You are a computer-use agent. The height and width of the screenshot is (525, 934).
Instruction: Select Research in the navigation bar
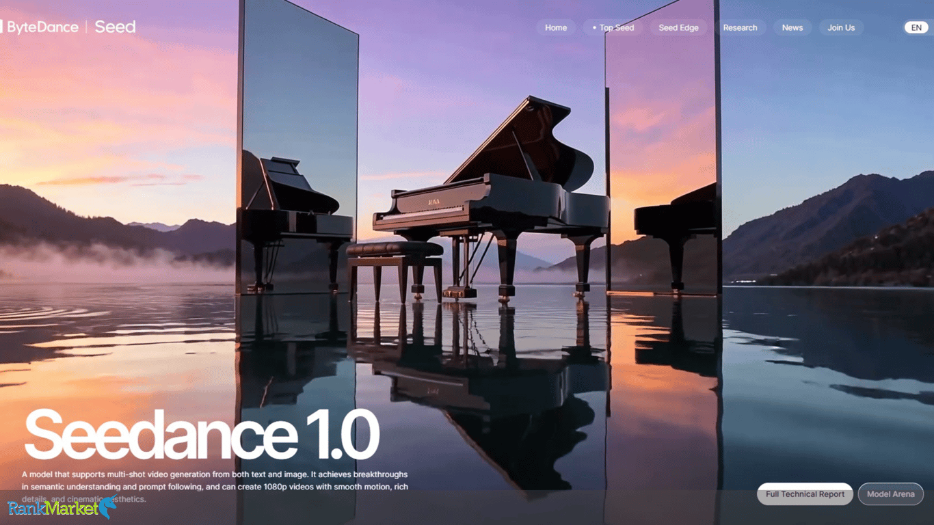click(740, 27)
